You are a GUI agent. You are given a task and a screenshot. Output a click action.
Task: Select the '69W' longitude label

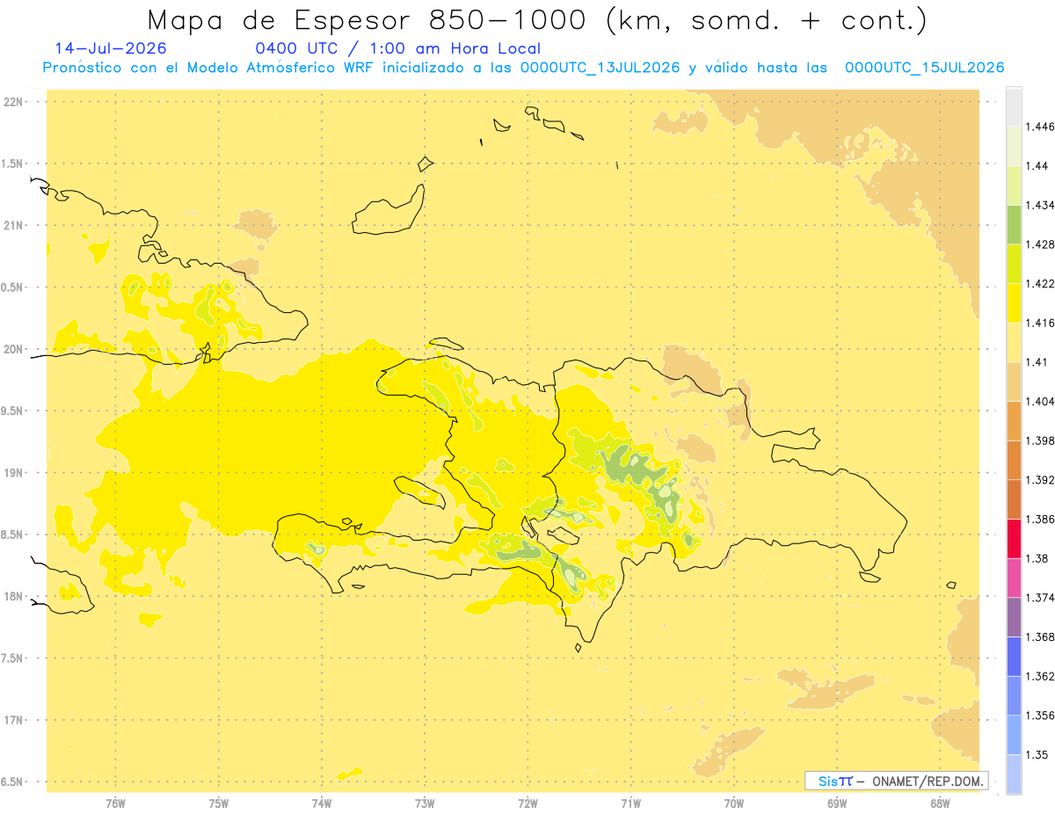tap(837, 804)
